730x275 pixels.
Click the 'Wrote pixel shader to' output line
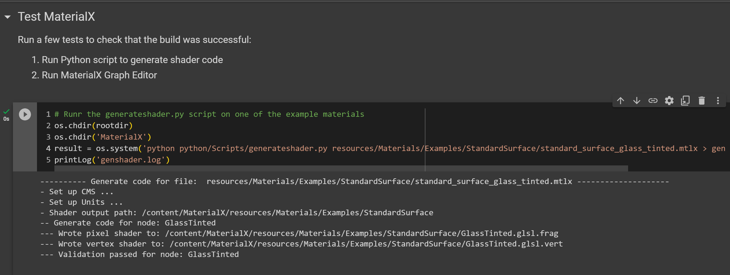[299, 233]
